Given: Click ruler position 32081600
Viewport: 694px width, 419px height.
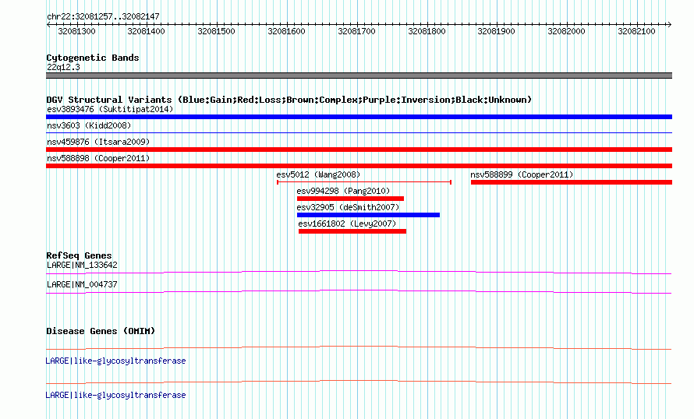Looking at the screenshot, I should click(286, 31).
